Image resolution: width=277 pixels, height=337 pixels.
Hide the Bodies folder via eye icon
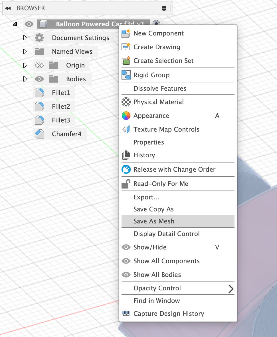point(39,79)
